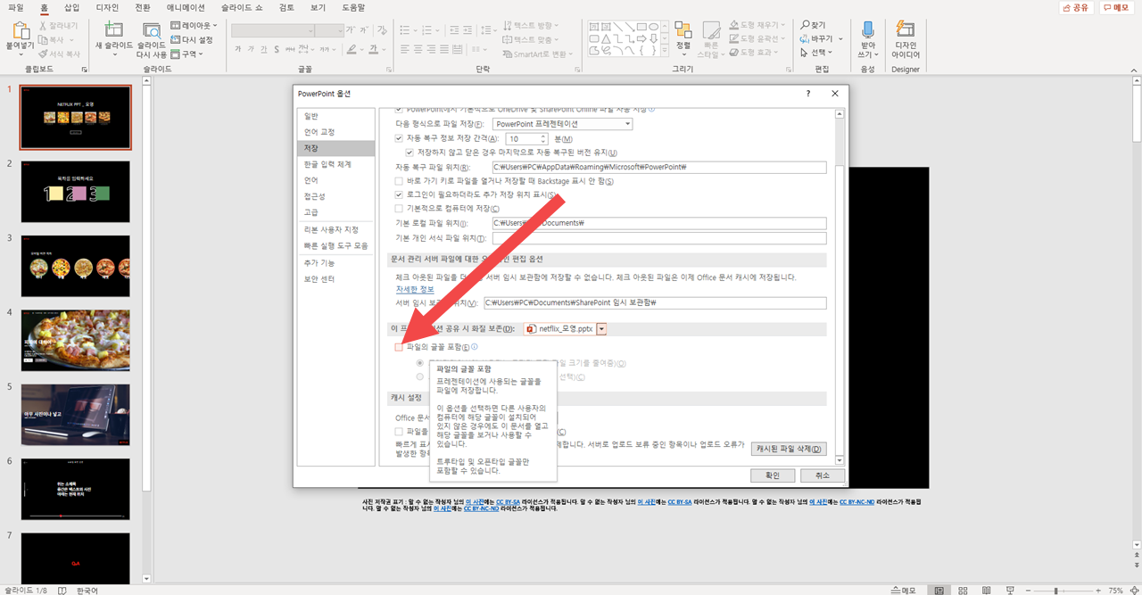Image resolution: width=1142 pixels, height=595 pixels.
Task: Click the auto-recover interval spinner arrows
Action: 543,139
